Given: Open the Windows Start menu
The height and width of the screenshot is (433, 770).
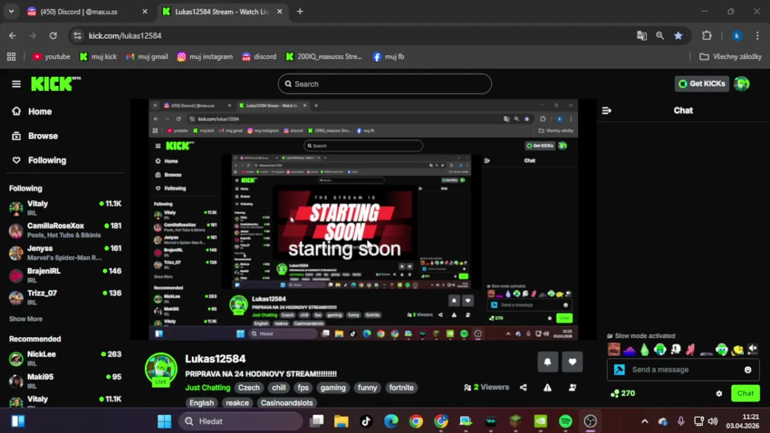Looking at the screenshot, I should (x=164, y=421).
